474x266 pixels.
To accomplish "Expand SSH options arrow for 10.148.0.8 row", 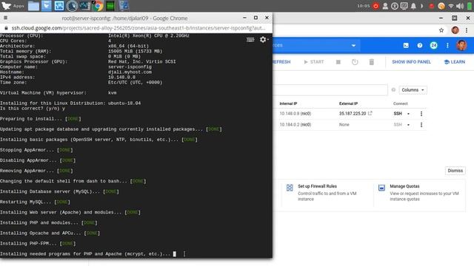I will (408, 114).
